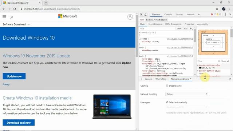Open the DOM Breakpoints sub-tab
The width and height of the screenshot is (233, 131).
[x=173, y=24]
